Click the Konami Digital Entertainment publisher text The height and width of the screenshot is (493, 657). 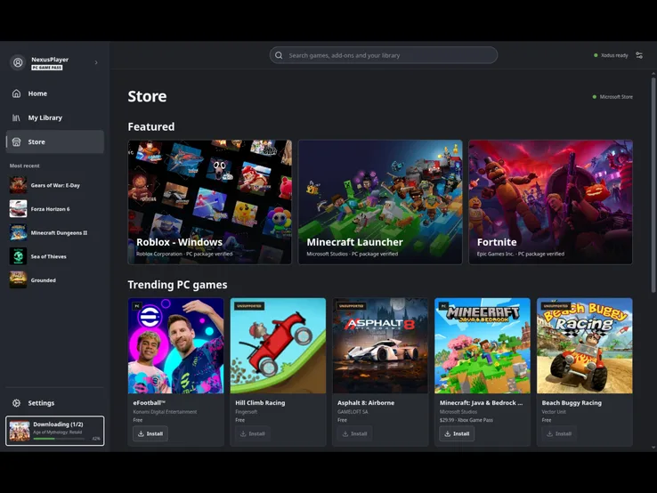(165, 412)
